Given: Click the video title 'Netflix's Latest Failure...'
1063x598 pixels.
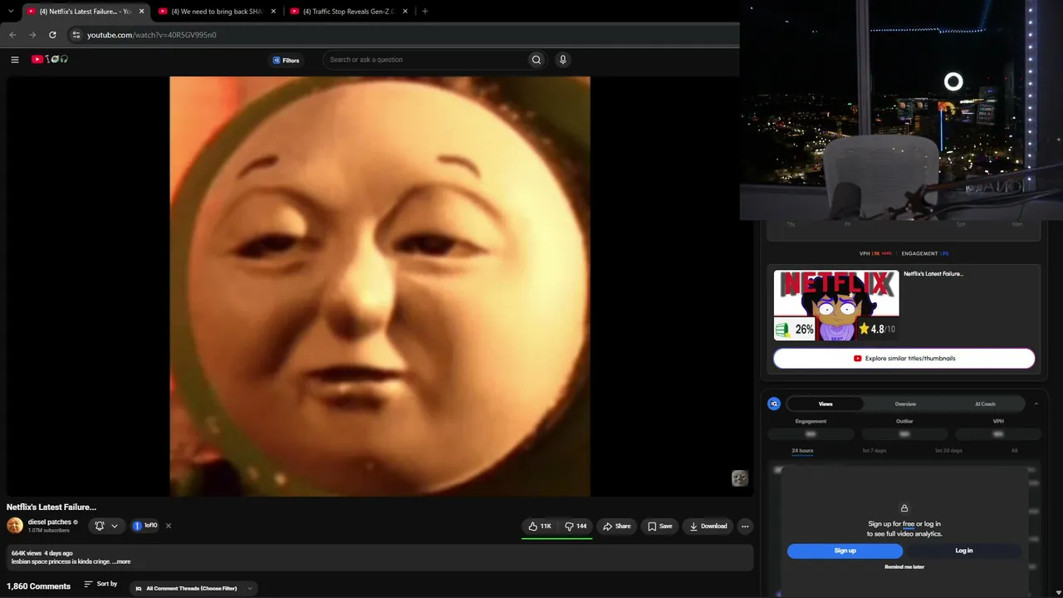Looking at the screenshot, I should pyautogui.click(x=51, y=507).
